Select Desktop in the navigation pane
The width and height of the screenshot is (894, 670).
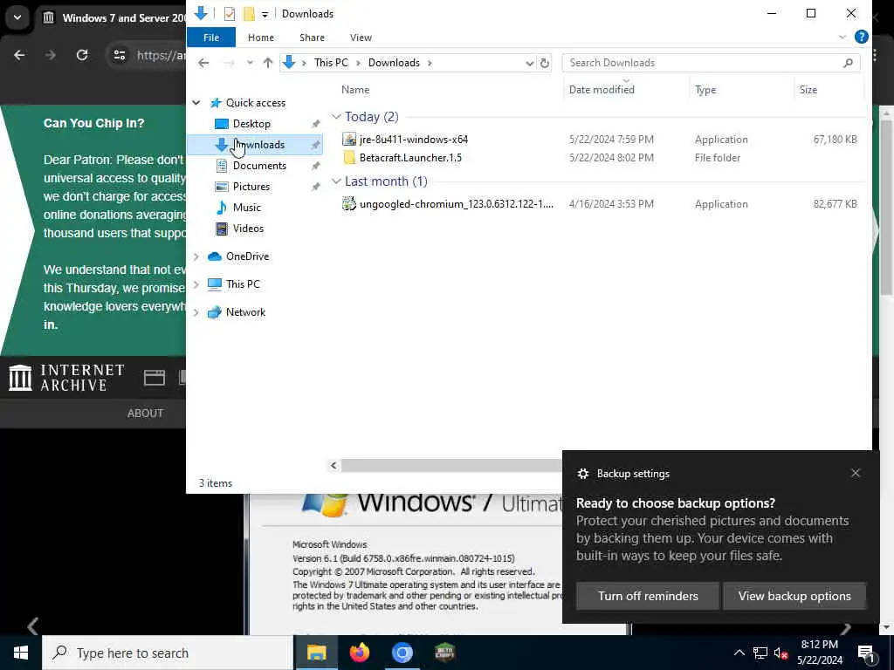pyautogui.click(x=251, y=124)
